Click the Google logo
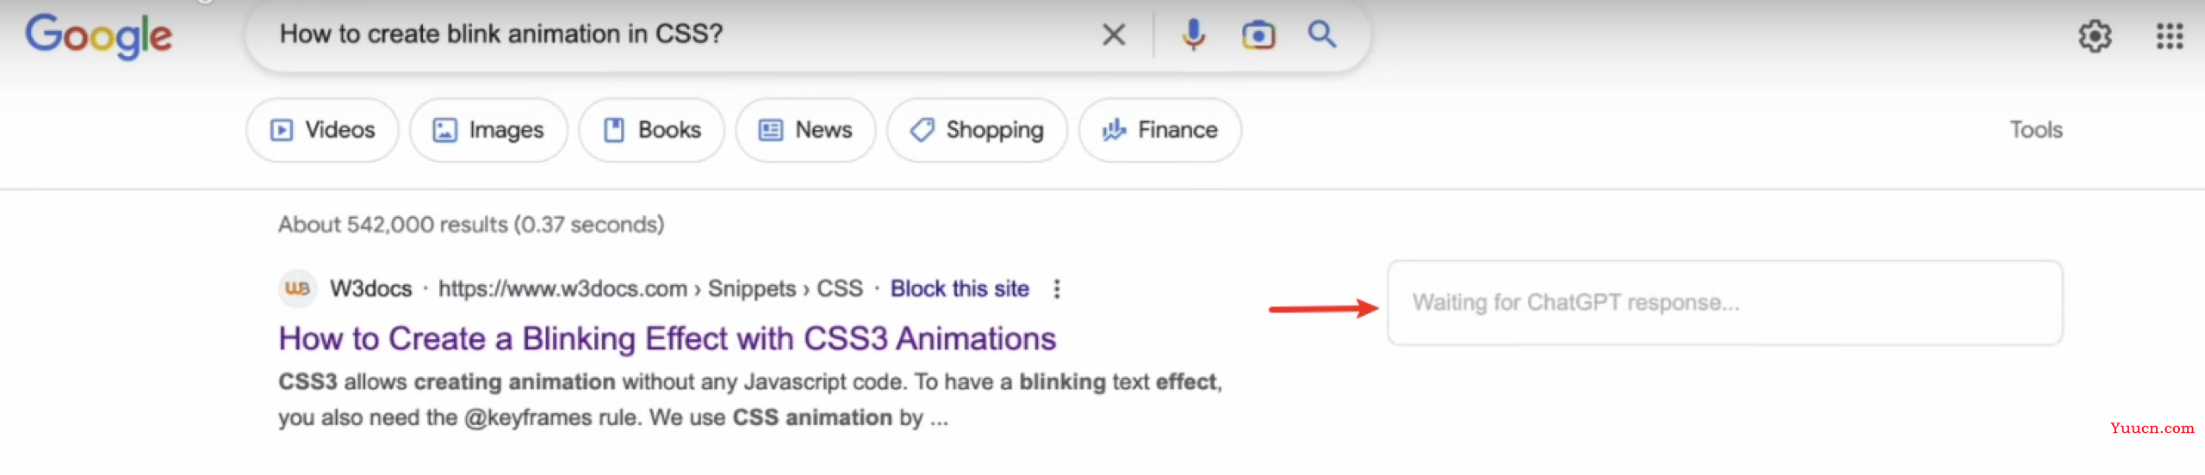 click(x=98, y=36)
